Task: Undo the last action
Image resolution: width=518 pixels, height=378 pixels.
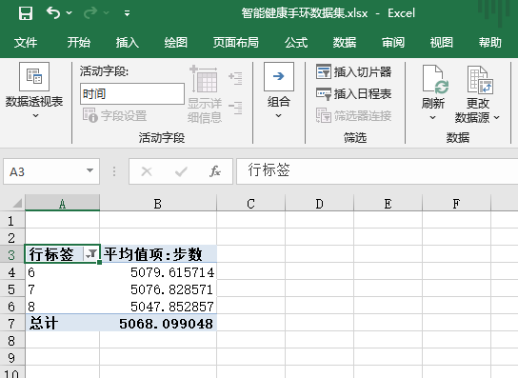Action: click(53, 13)
